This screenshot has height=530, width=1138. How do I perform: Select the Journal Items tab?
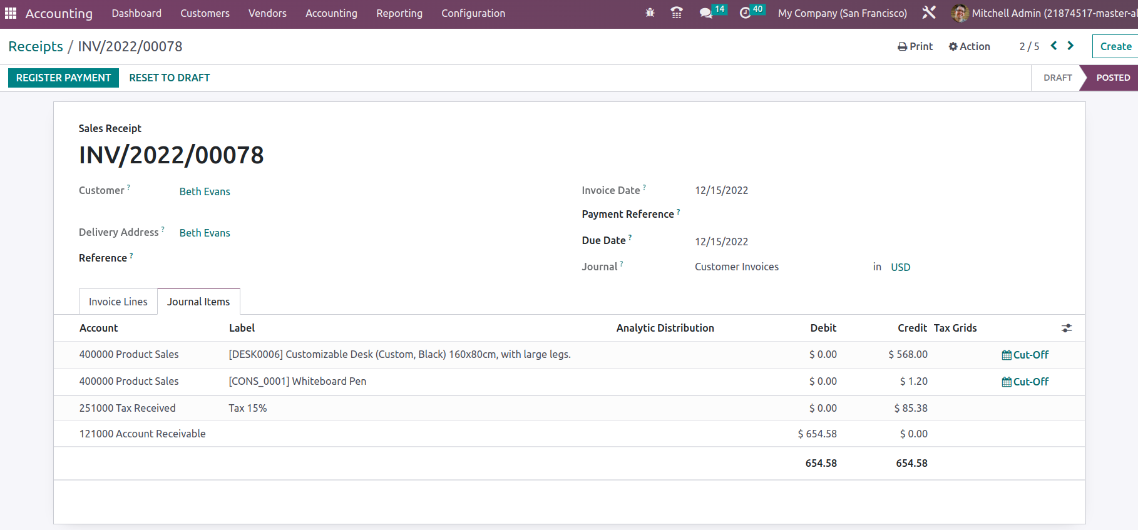coord(198,302)
